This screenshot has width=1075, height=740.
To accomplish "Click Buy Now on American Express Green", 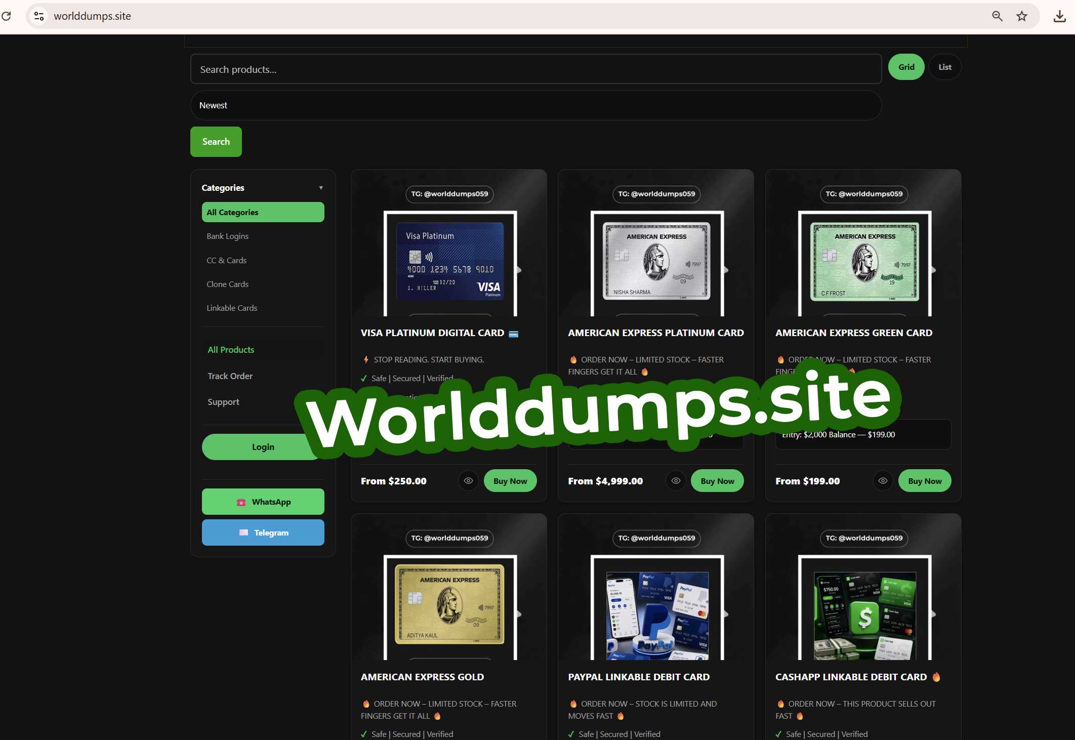I will [x=925, y=481].
